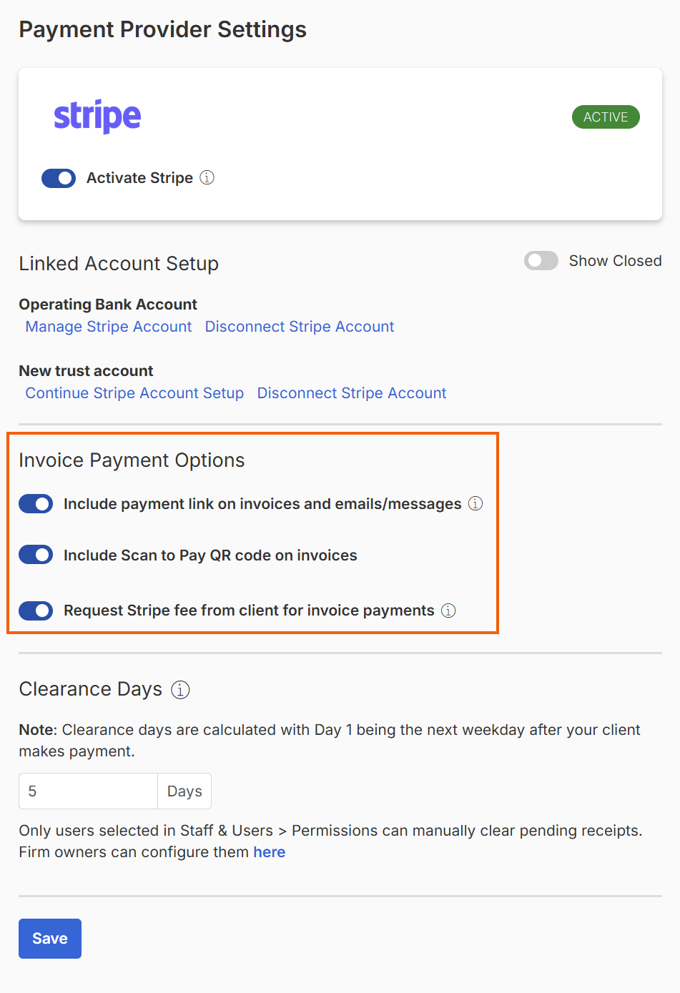Click the Stripe logo
The image size is (680, 993).
pos(97,116)
